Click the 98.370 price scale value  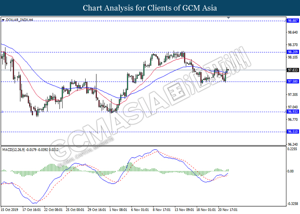pyautogui.click(x=293, y=45)
